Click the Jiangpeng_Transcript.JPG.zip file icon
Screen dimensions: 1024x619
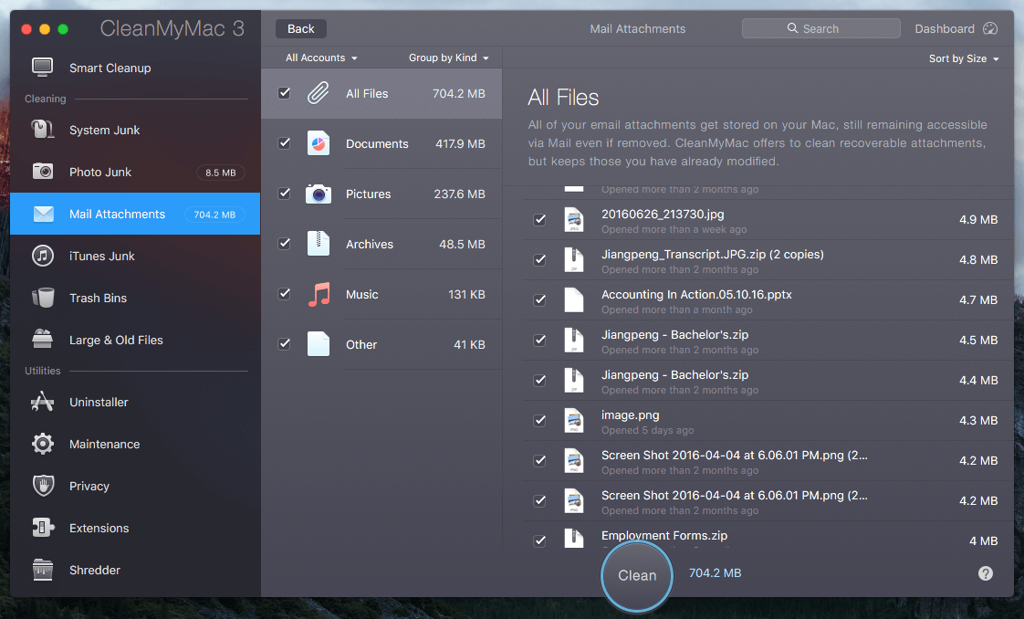tap(573, 260)
